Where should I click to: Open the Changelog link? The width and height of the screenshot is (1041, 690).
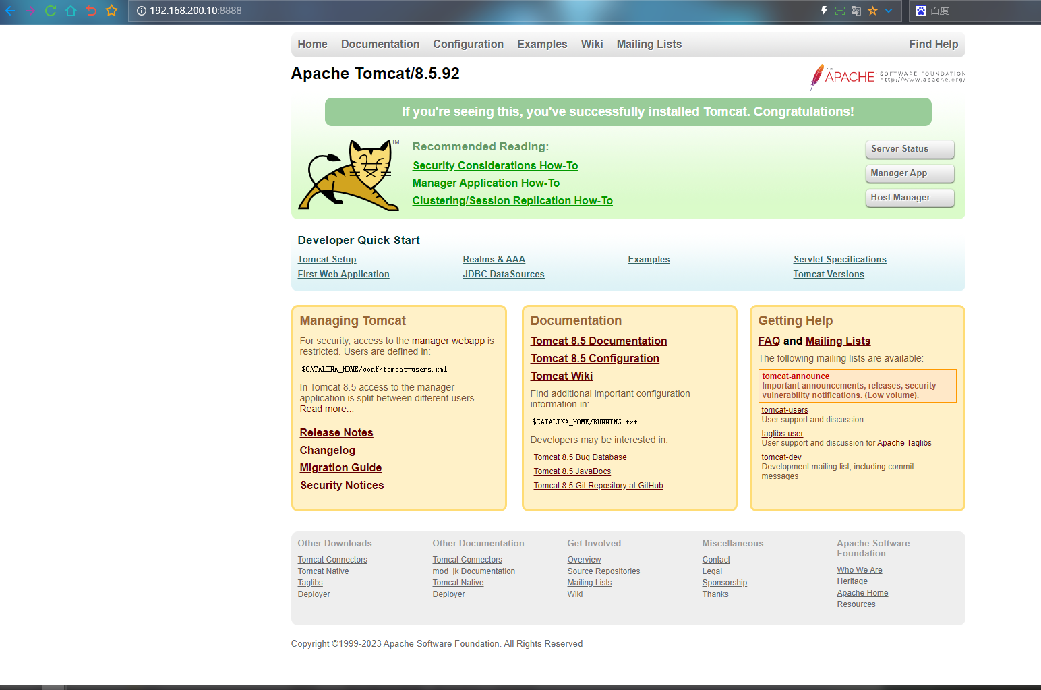(328, 451)
